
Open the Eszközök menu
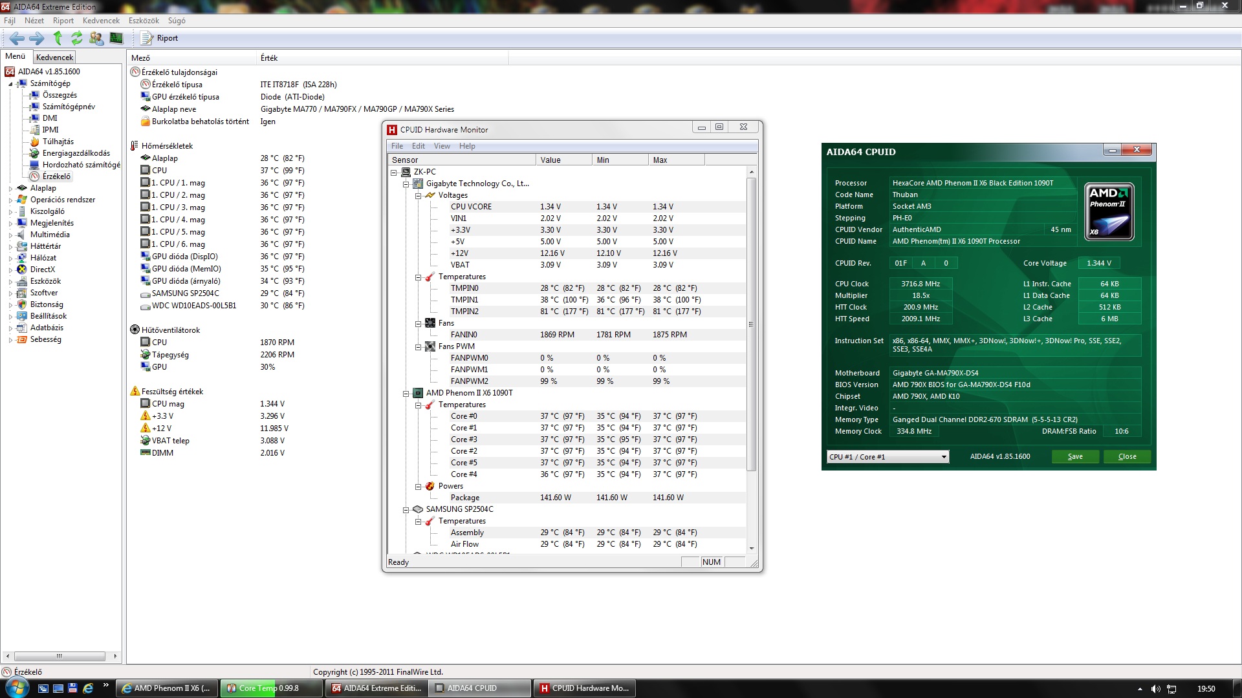pos(144,21)
